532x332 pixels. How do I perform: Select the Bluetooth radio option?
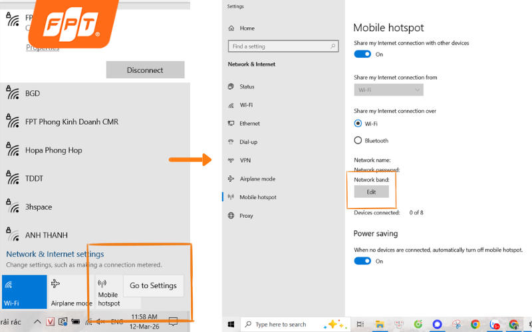358,140
